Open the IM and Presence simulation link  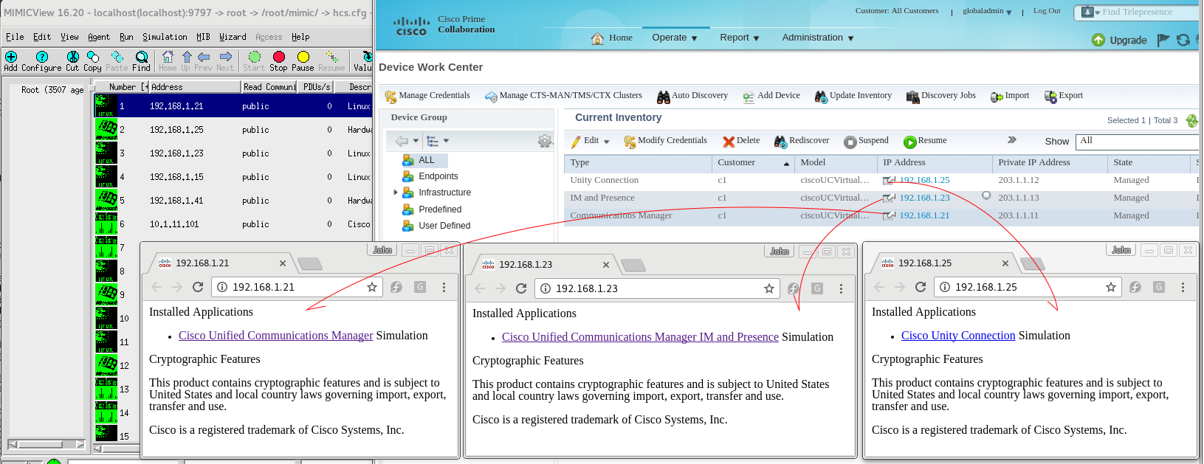640,337
